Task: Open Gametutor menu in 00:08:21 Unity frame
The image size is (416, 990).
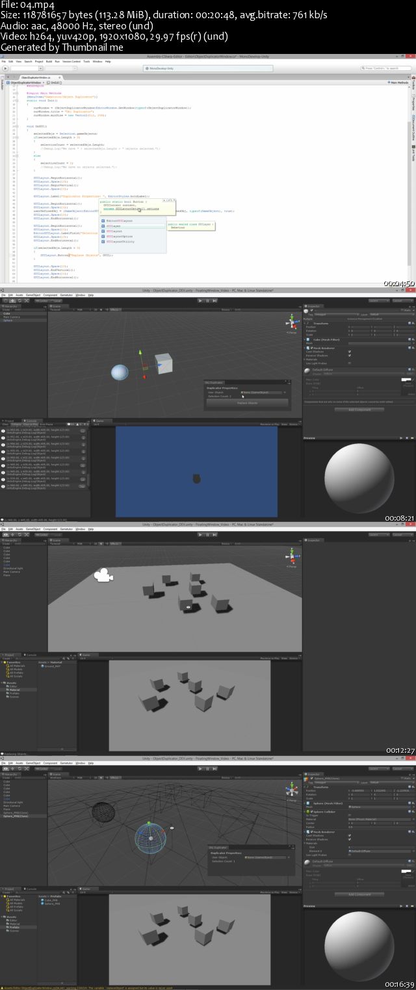Action: (x=67, y=295)
